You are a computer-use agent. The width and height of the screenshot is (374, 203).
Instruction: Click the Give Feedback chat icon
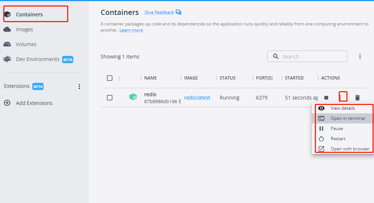(x=178, y=12)
